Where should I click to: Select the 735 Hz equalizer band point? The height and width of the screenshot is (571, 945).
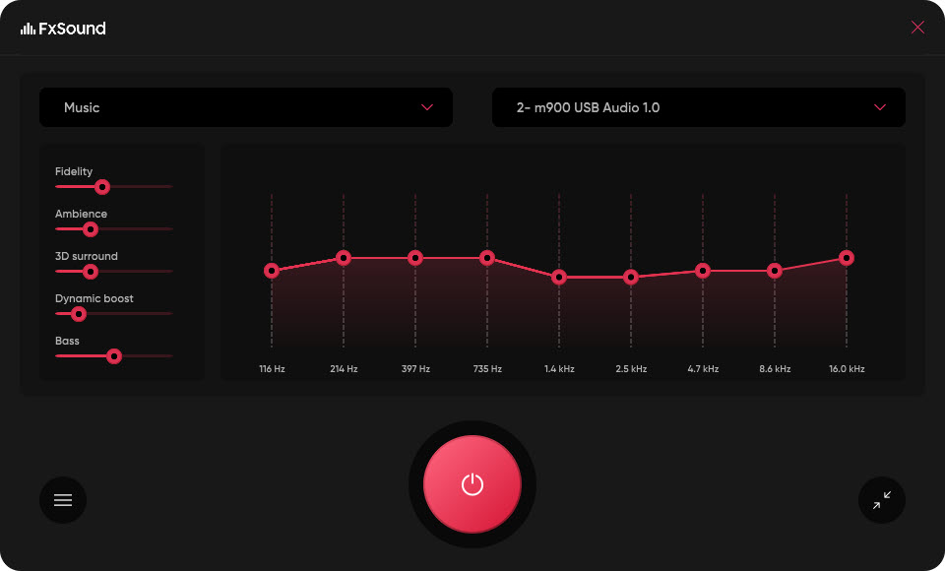coord(487,258)
